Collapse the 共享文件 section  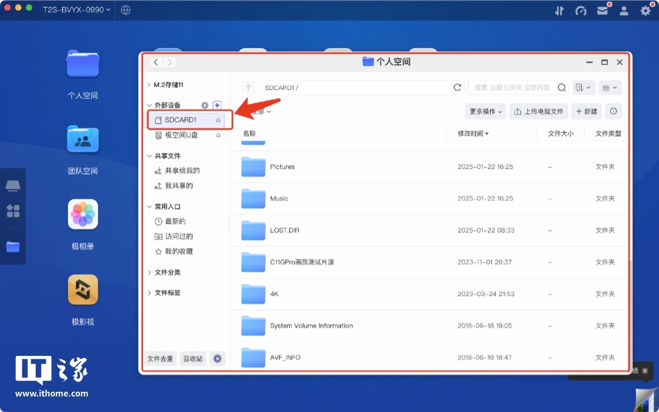[150, 156]
